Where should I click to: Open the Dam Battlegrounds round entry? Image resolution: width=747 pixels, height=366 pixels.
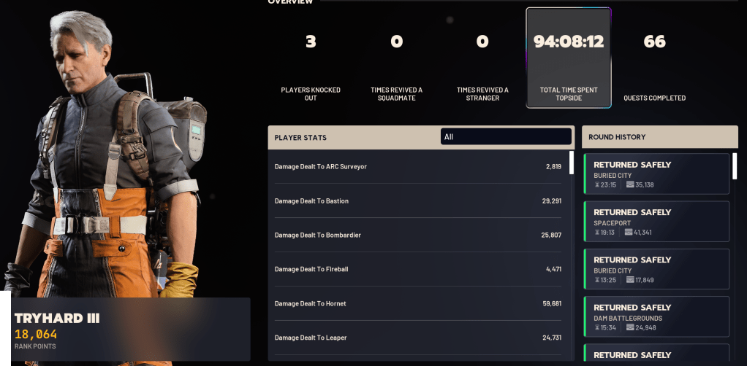coord(656,316)
